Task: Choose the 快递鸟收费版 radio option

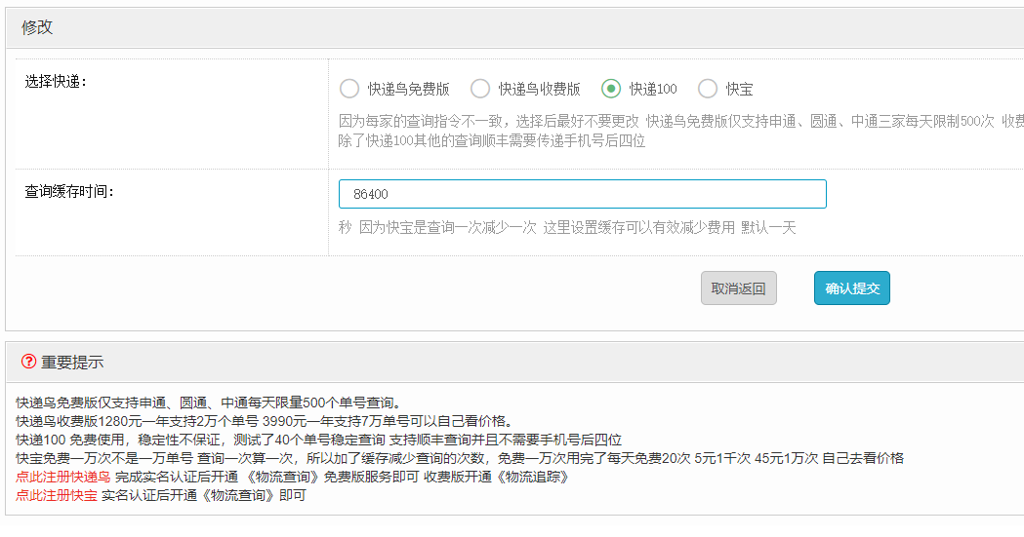Action: pyautogui.click(x=480, y=89)
